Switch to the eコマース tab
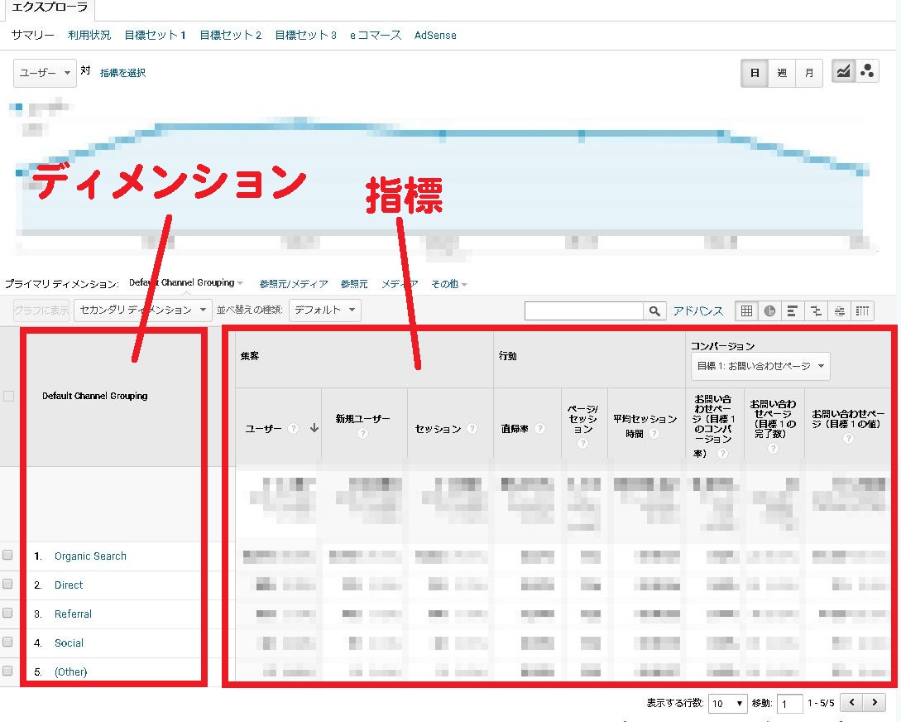901x722 pixels. (374, 35)
